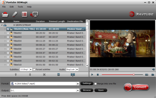156x98 pixels.
Task: Click the Pavtube logo
Action: click(141, 14)
